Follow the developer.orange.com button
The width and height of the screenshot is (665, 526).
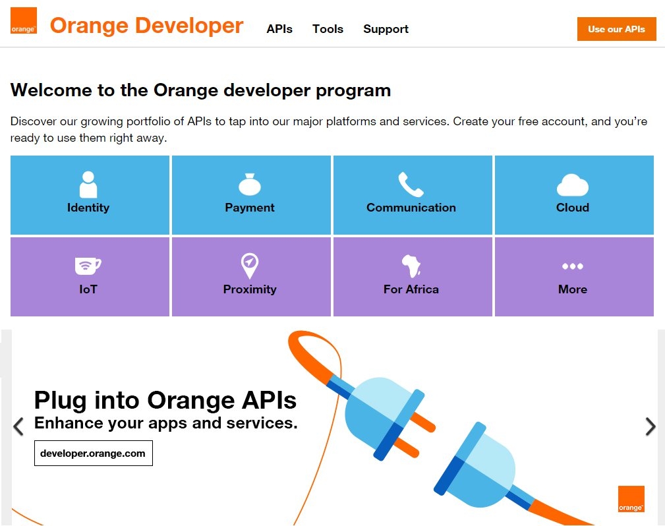[x=94, y=453]
